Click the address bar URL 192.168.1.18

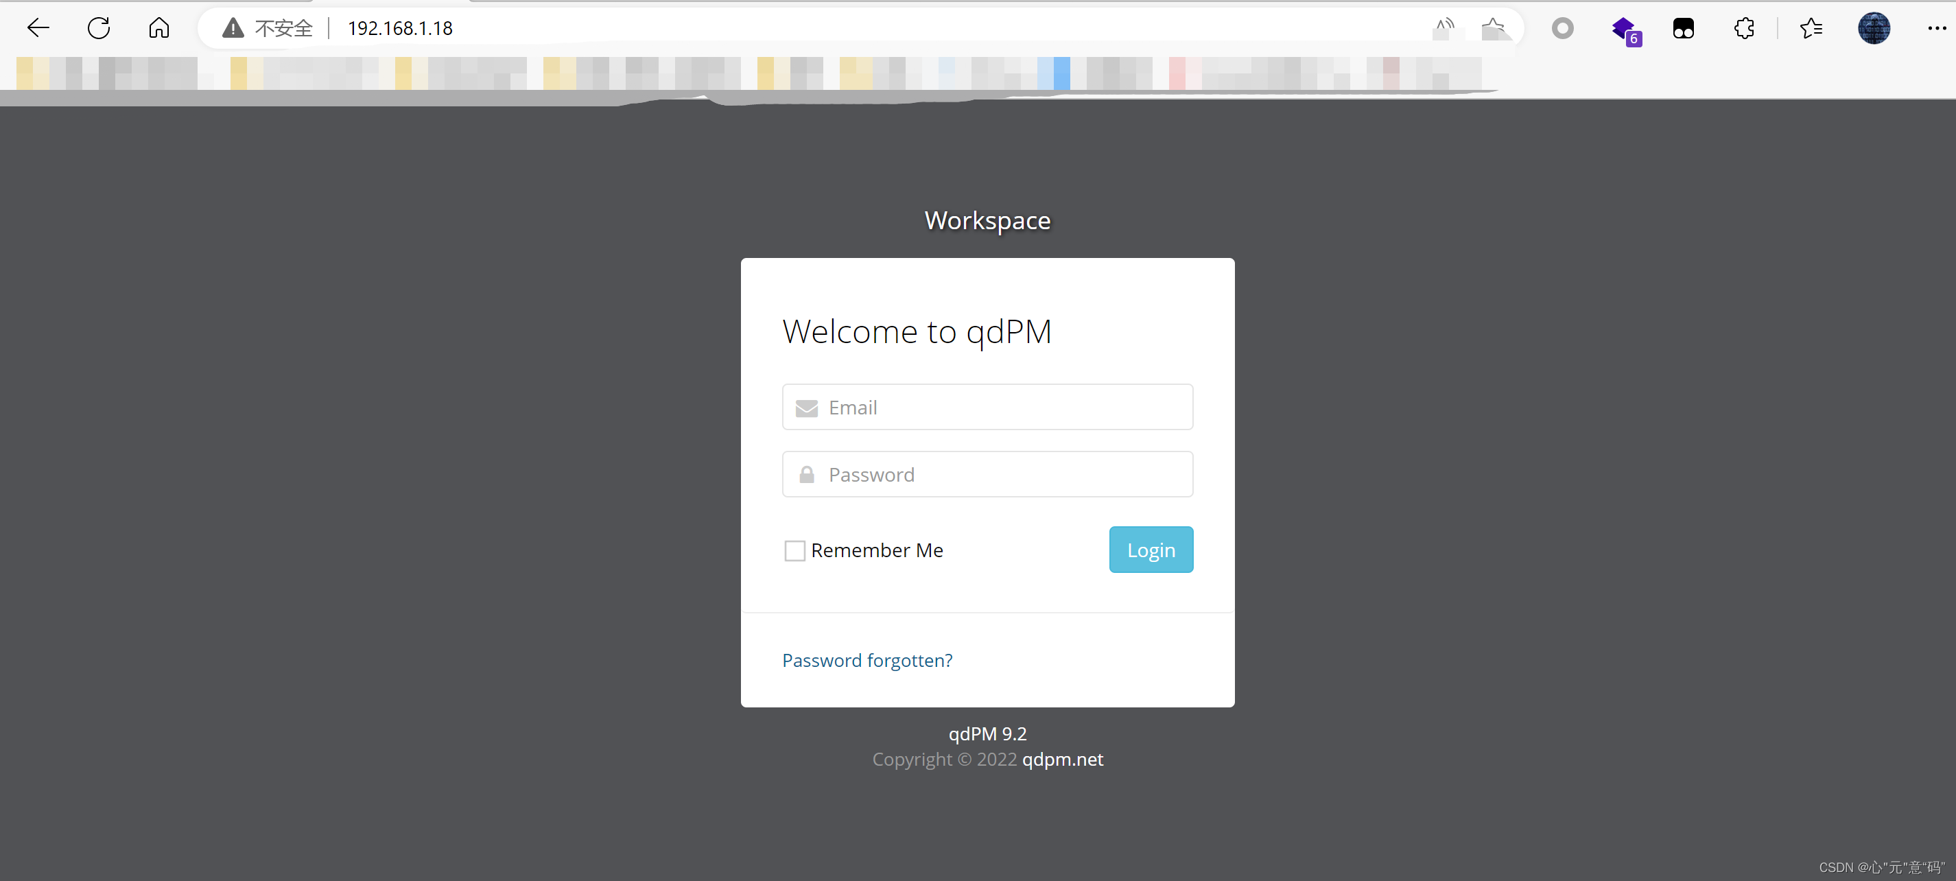400,28
